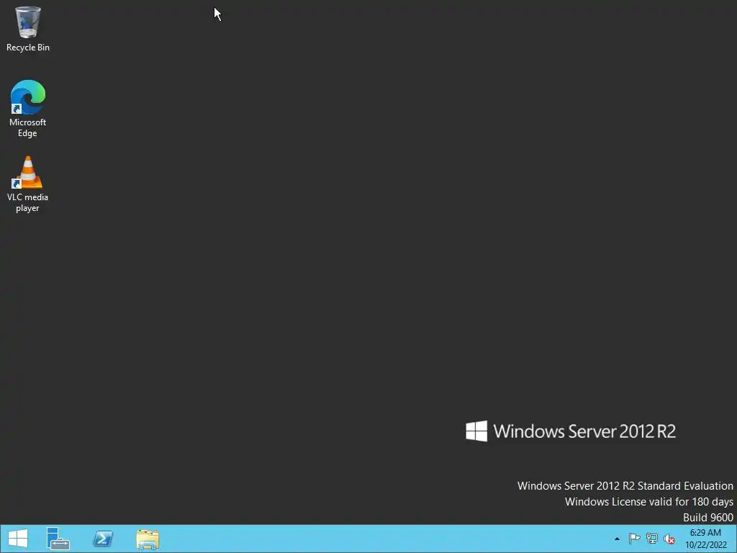Screen dimensions: 737x553
Task: Click the Recycle Bin label text
Action: 28,48
